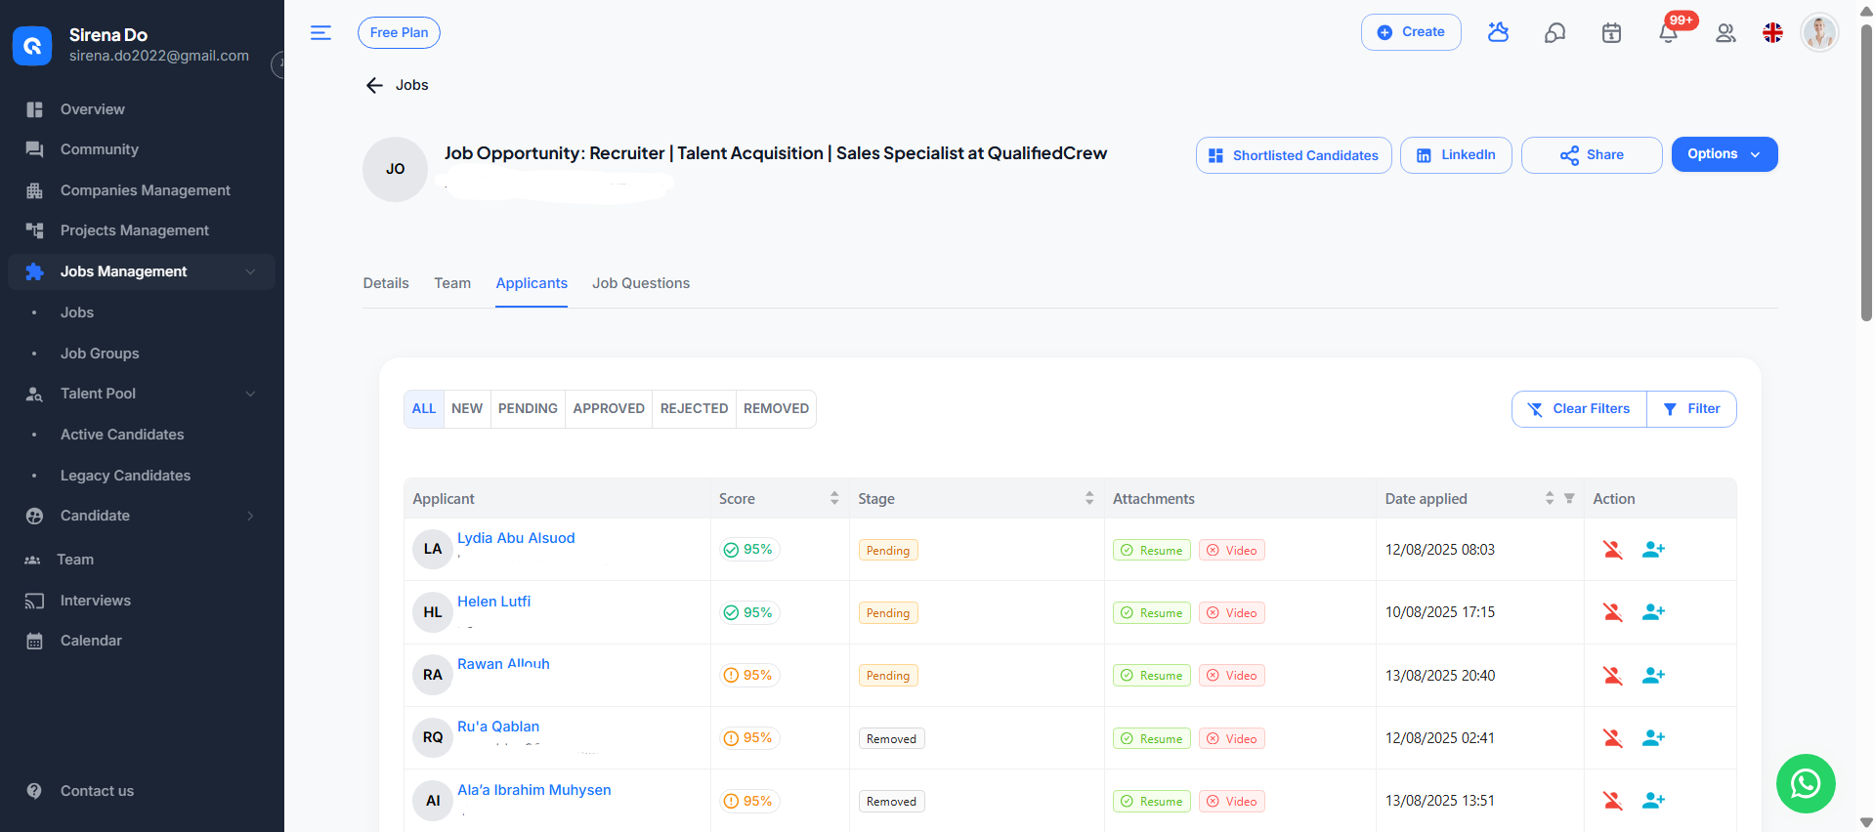Toggle the hamburger sidebar menu icon
1874x832 pixels.
point(320,32)
